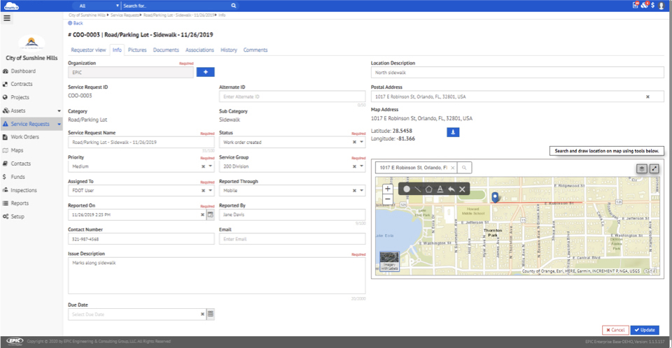The width and height of the screenshot is (672, 348).
Task: Expand the map to fullscreen
Action: click(x=654, y=168)
